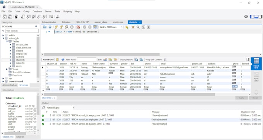Click the stop execution icon
Image resolution: width=263 pixels, height=140 pixels.
(72, 27)
